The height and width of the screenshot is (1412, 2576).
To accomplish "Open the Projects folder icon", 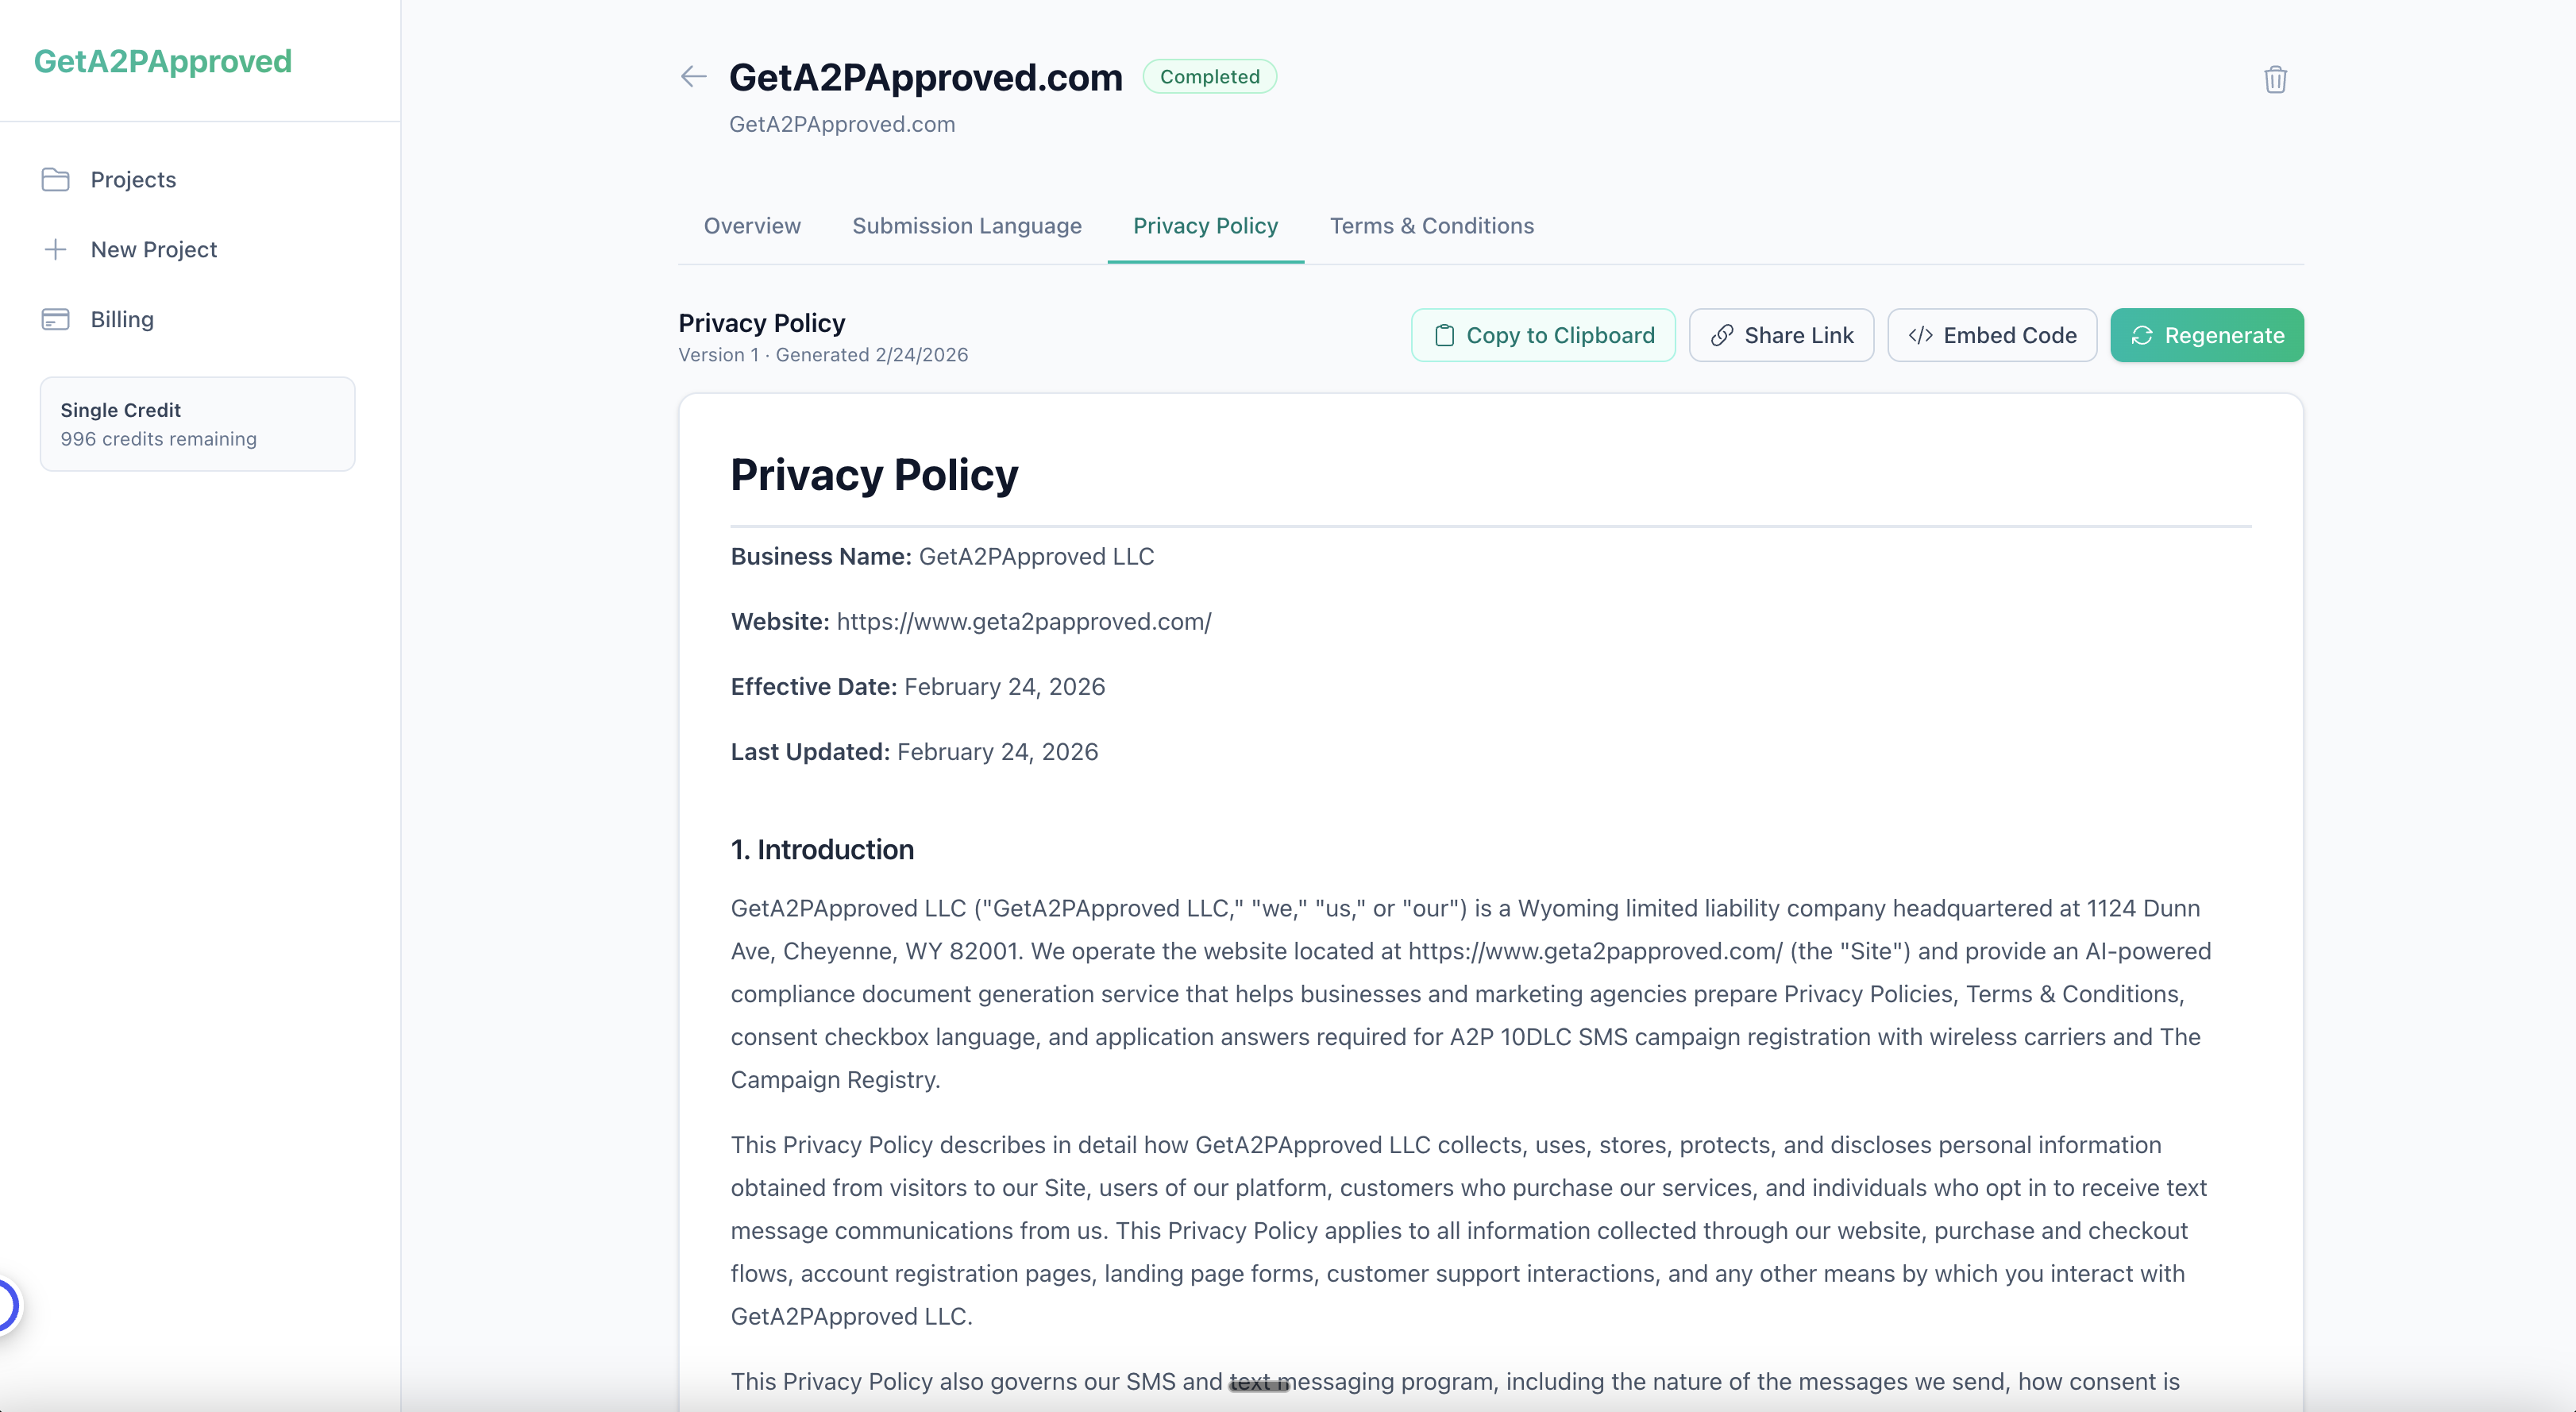I will (56, 179).
